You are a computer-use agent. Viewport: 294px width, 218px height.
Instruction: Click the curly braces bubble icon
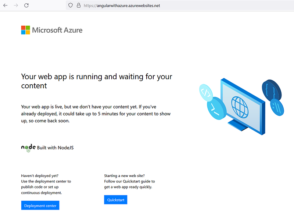tap(272, 90)
